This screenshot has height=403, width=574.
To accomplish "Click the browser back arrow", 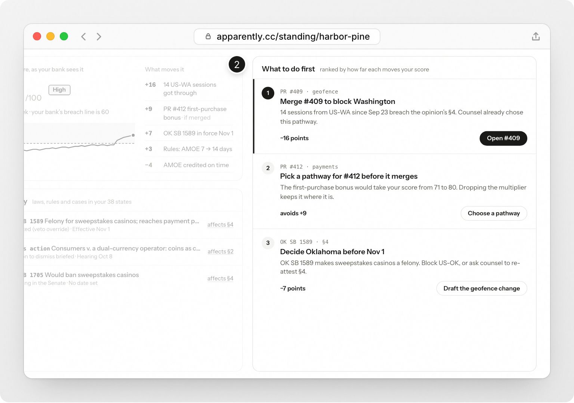I will click(84, 36).
